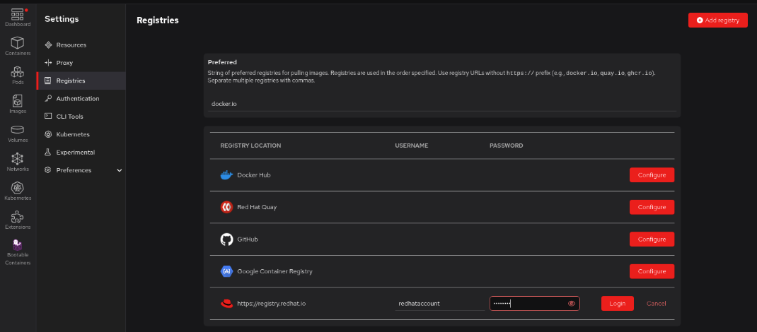This screenshot has width=757, height=332.
Task: Cancel the Red Hat registry login
Action: [656, 304]
